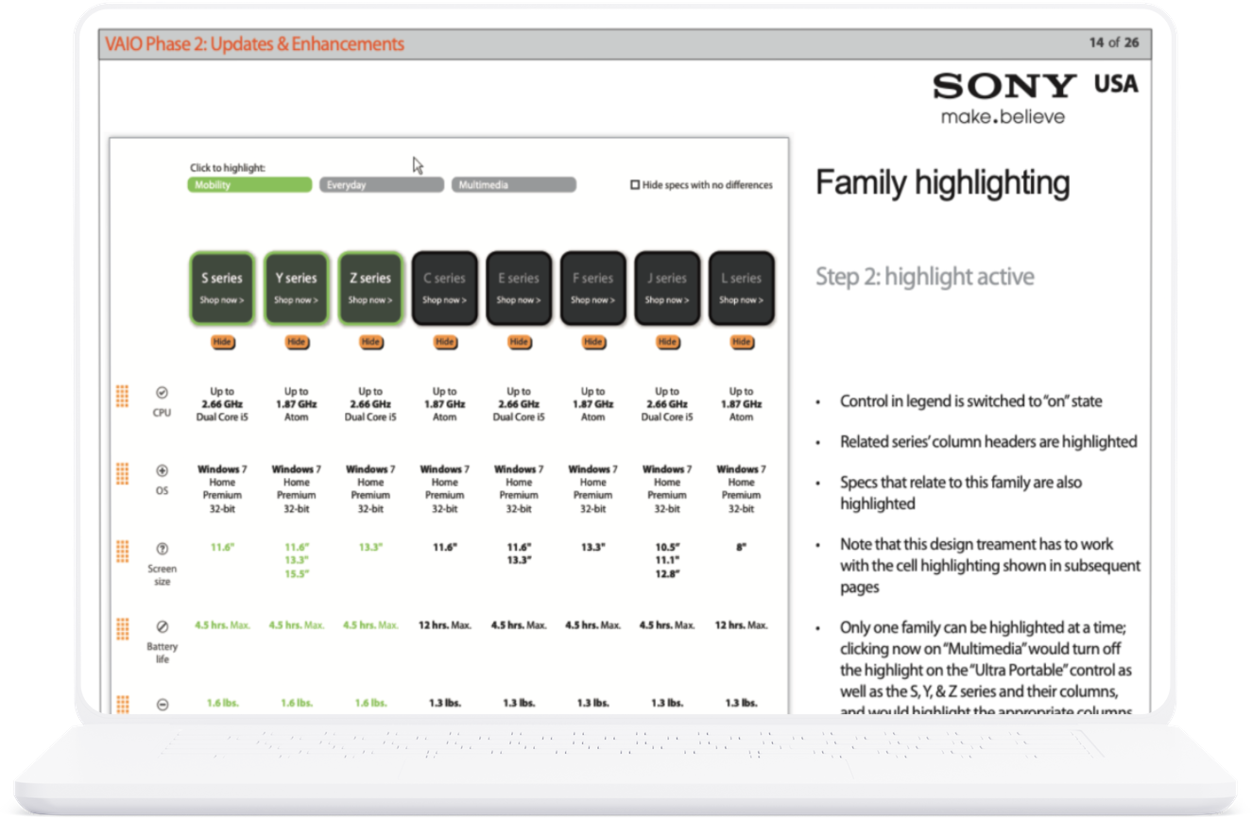Image resolution: width=1252 pixels, height=818 pixels.
Task: Click the OS row drag handle
Action: [x=122, y=474]
